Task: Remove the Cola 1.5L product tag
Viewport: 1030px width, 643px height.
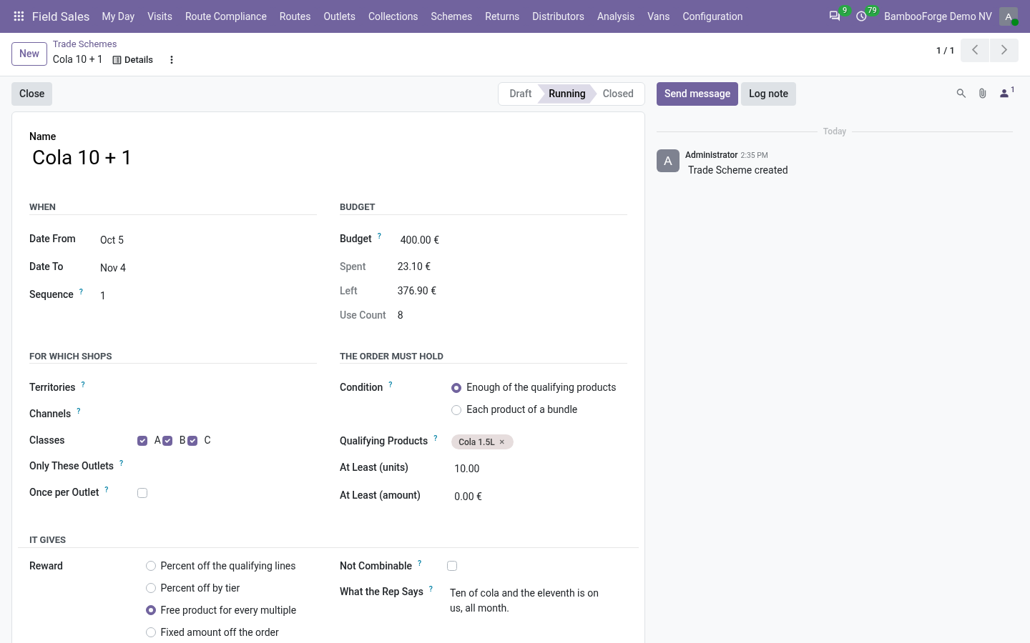Action: pyautogui.click(x=502, y=442)
